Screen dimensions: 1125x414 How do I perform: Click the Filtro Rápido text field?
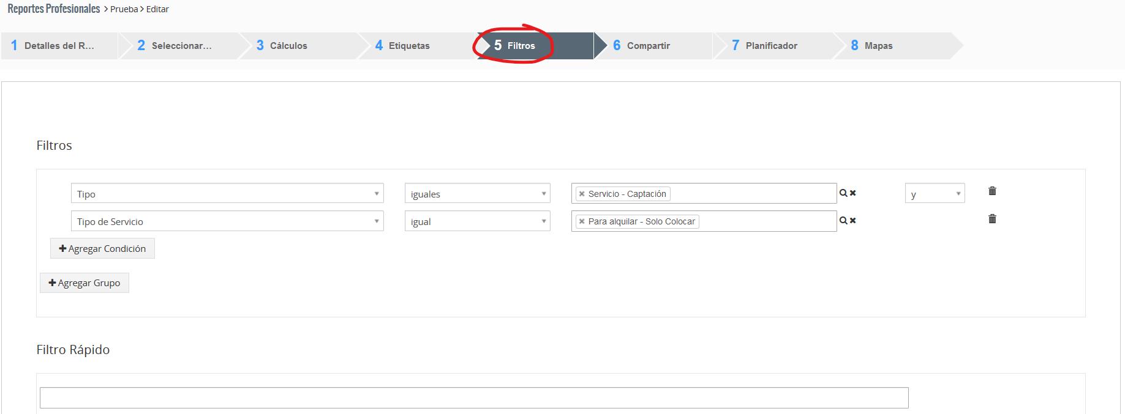(x=473, y=397)
